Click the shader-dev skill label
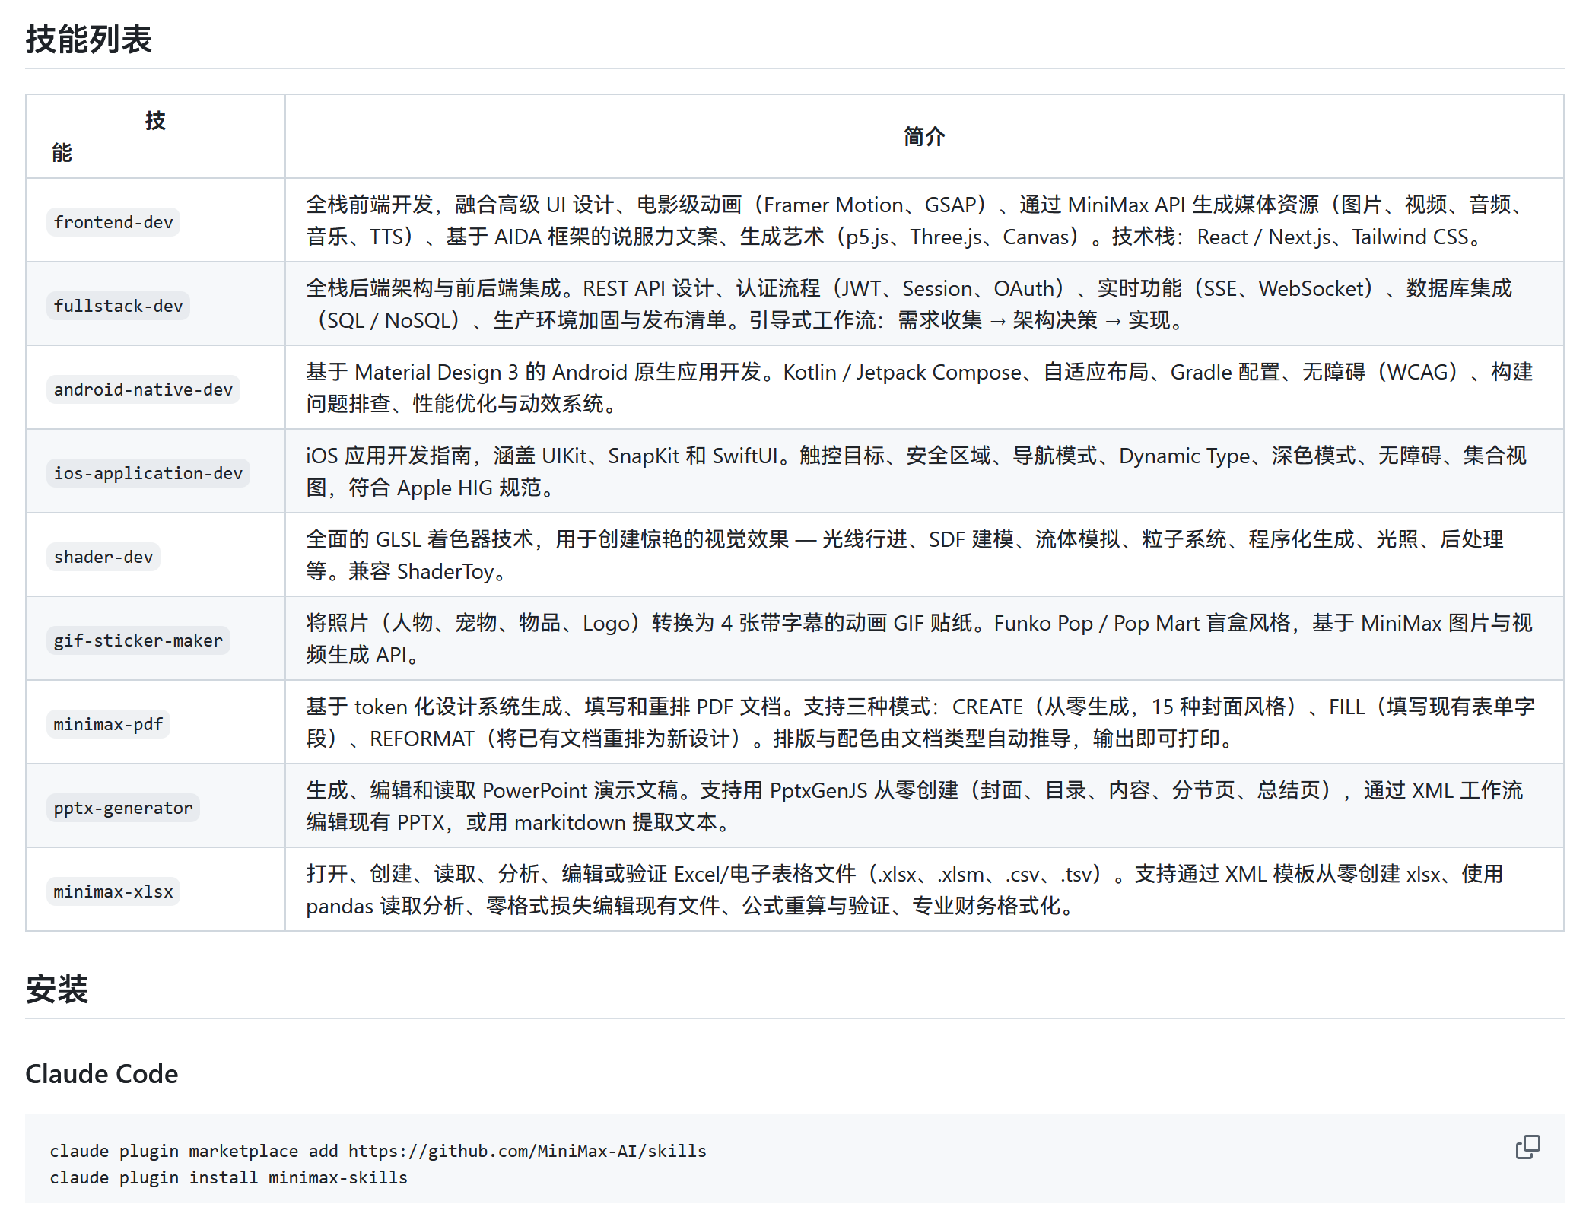This screenshot has width=1586, height=1220. (103, 557)
